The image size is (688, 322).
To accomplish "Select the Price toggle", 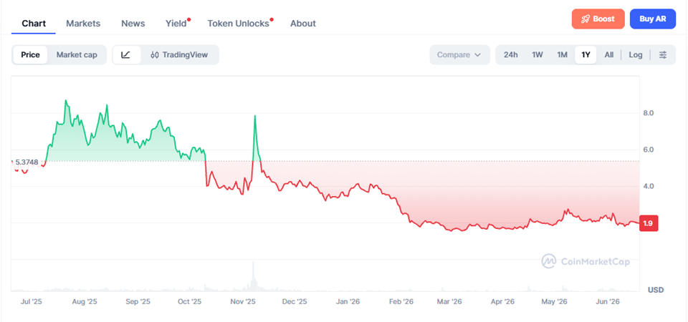I will click(x=30, y=55).
